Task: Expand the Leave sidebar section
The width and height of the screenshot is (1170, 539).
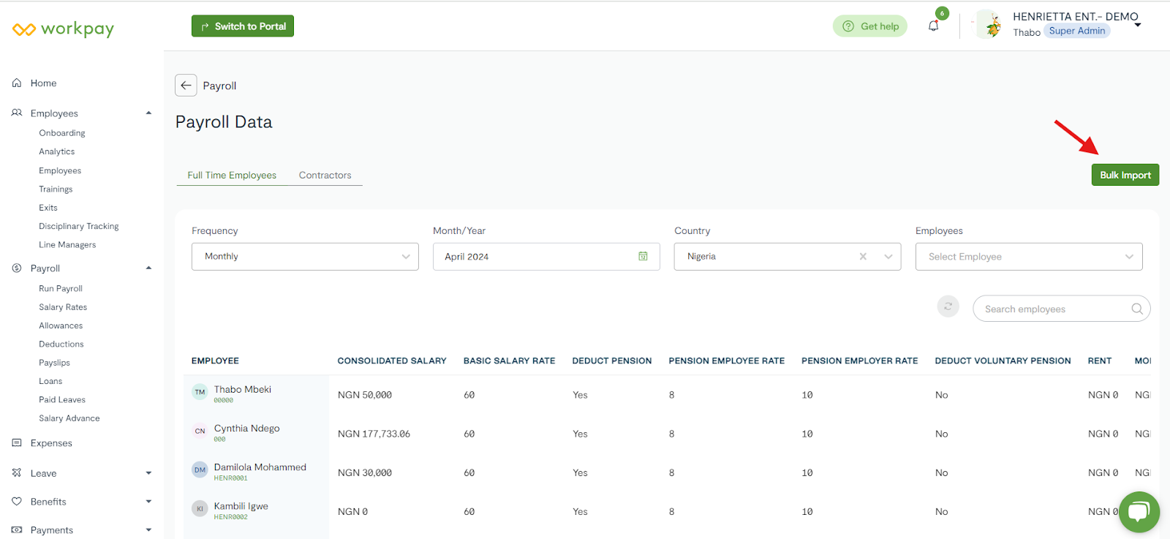Action: tap(148, 473)
